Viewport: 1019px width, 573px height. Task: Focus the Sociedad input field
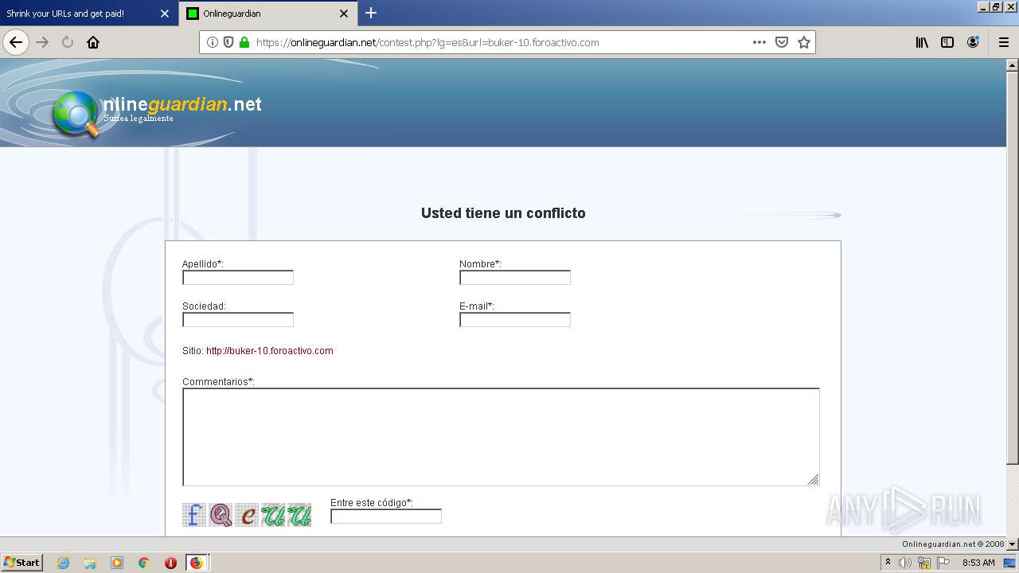pyautogui.click(x=238, y=320)
